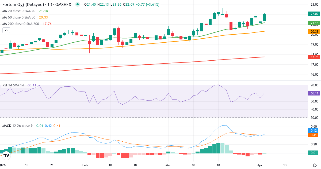Click the purple 60.11 RSI value badge

314,93
